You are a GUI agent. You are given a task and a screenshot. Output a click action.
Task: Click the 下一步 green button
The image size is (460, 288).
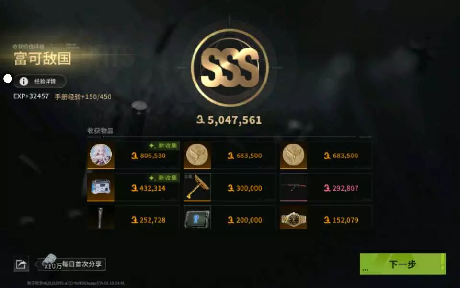click(x=402, y=264)
